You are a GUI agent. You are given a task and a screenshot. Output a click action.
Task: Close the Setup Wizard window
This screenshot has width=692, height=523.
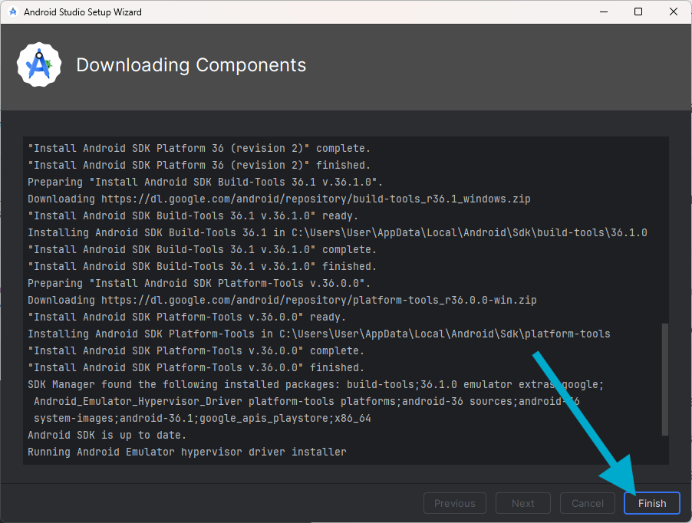(674, 12)
